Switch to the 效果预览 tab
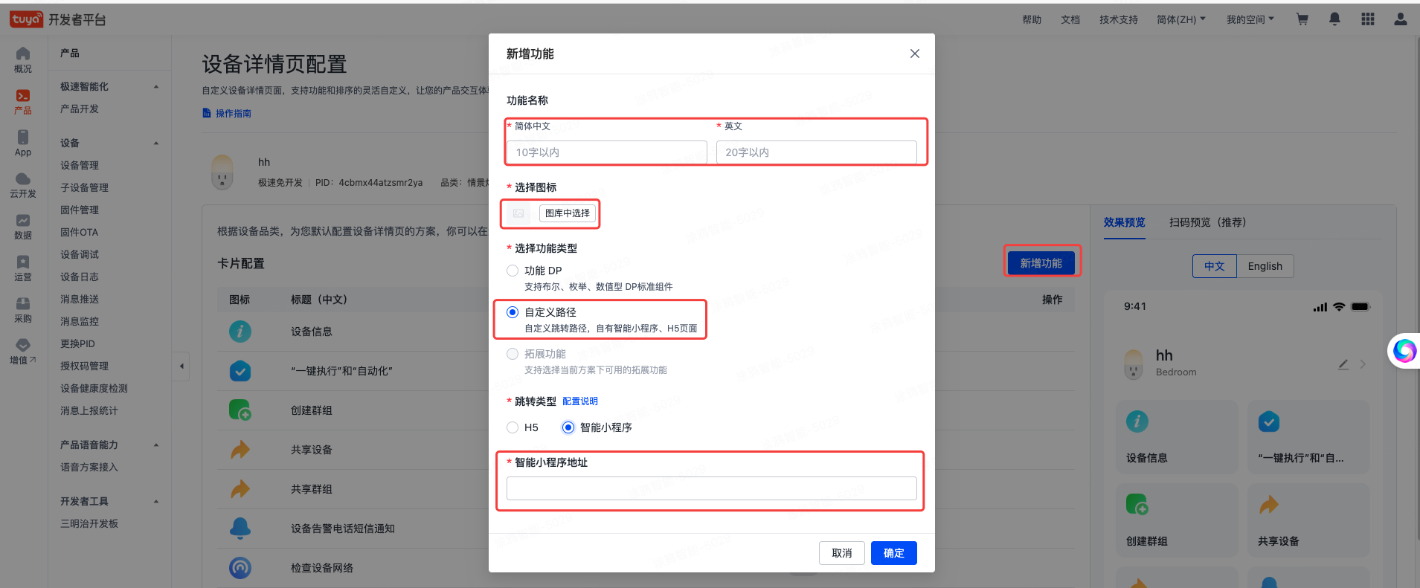Screen dimensions: 1420x588 pos(1124,222)
